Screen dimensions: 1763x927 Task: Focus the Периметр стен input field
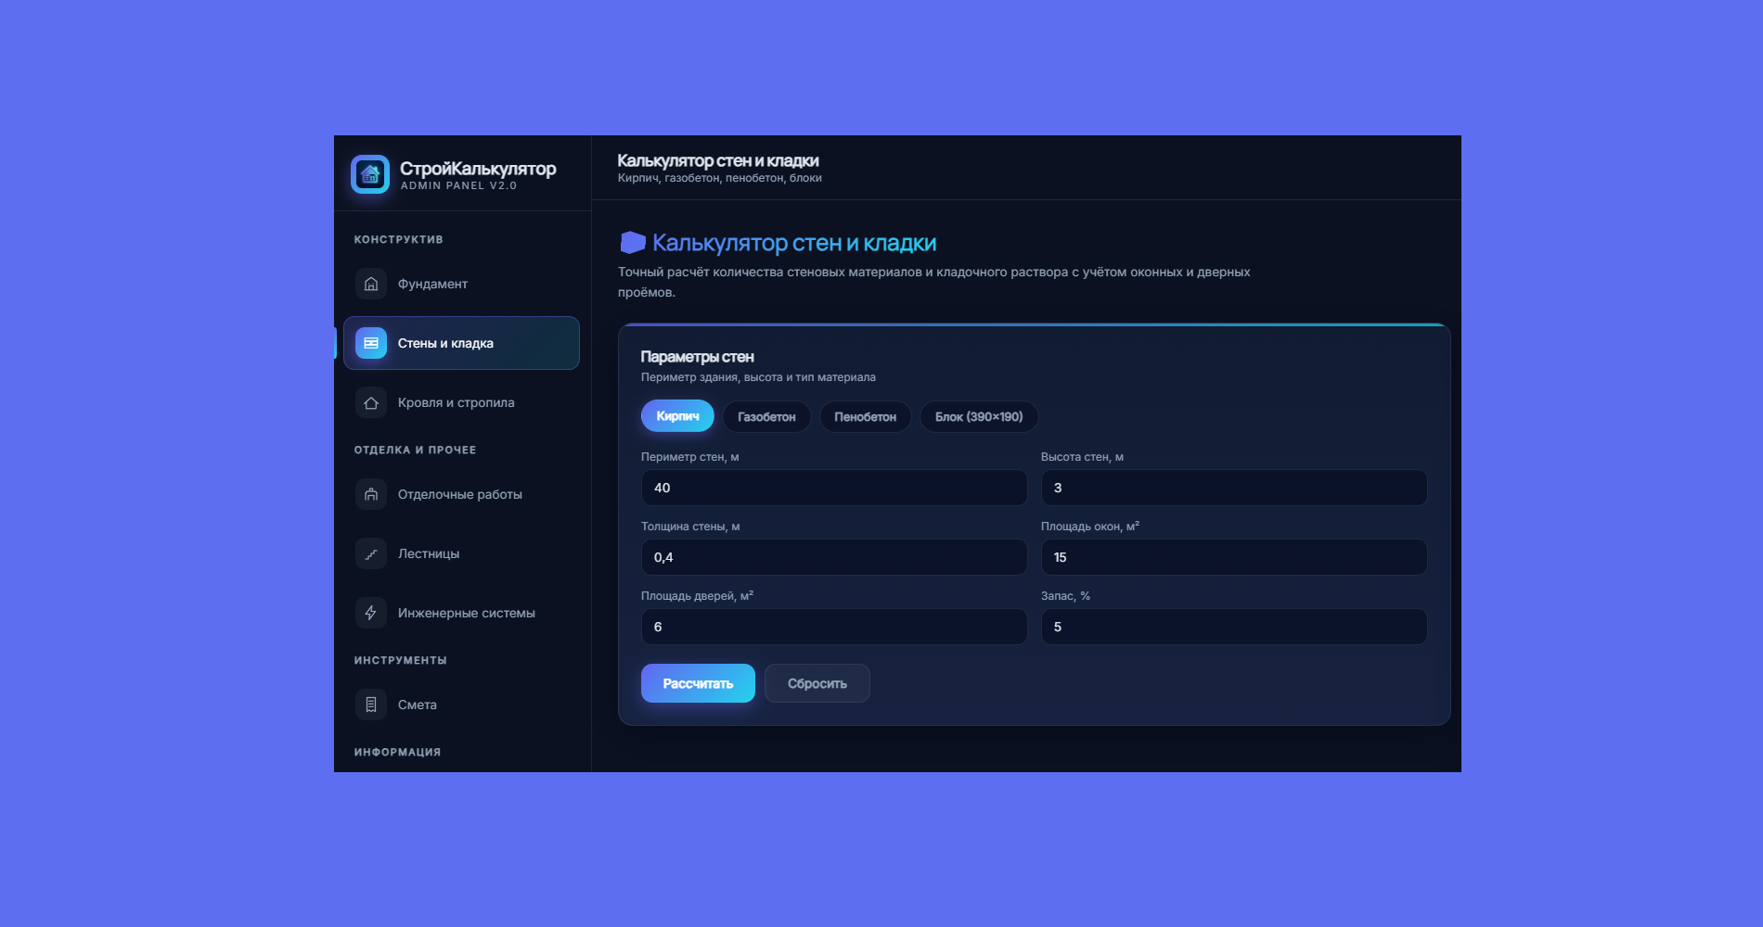(x=834, y=488)
